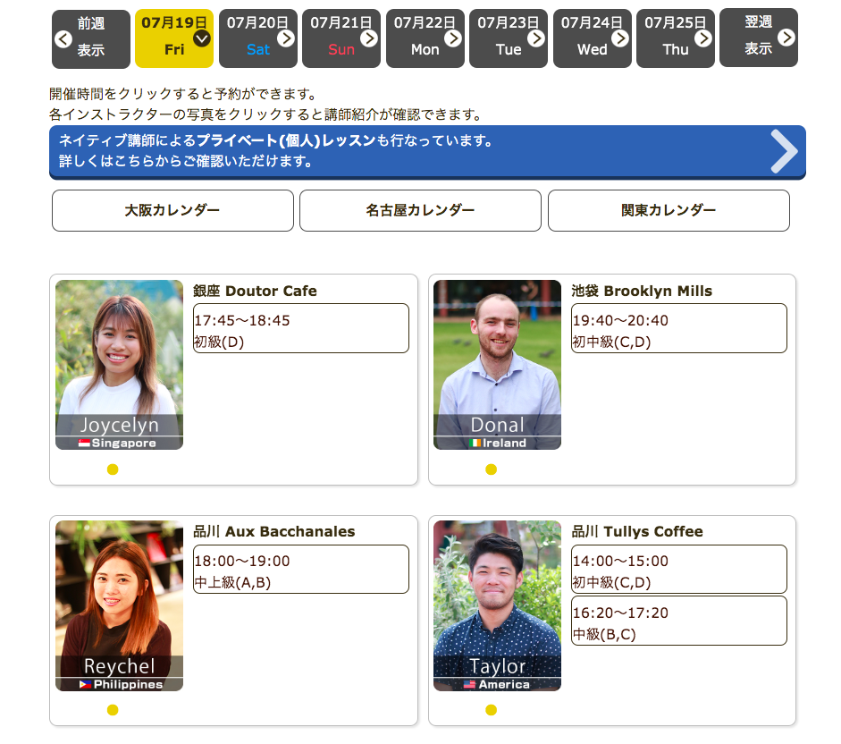Expand the selected 07月19日 Fri date dropdown
This screenshot has height=744, width=841.
tap(202, 38)
